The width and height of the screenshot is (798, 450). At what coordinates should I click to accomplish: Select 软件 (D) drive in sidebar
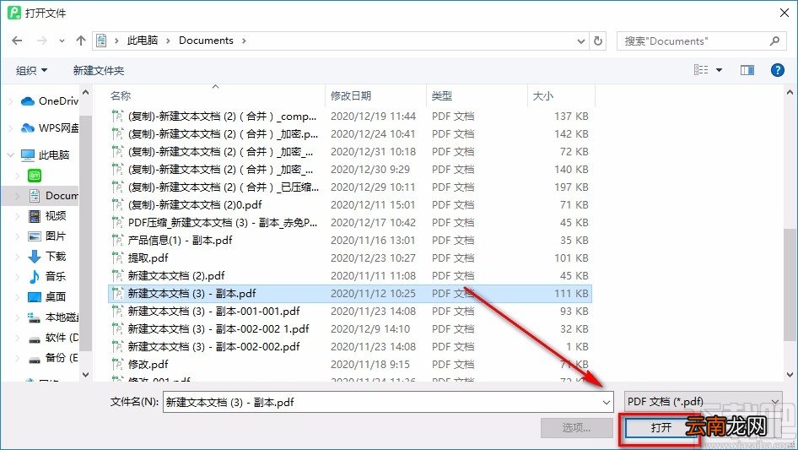pyautogui.click(x=53, y=338)
